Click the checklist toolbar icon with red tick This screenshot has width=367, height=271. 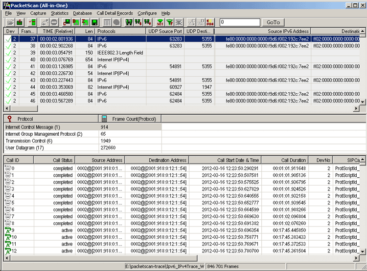pyautogui.click(x=32, y=22)
